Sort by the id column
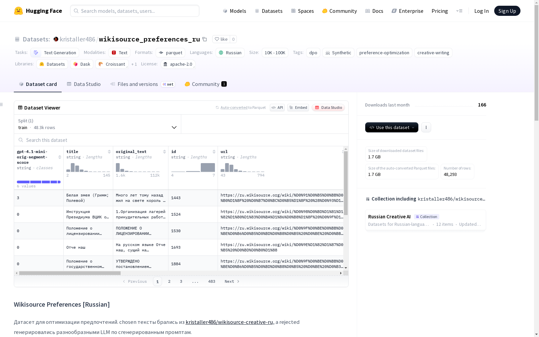The width and height of the screenshot is (539, 337). coord(214,152)
